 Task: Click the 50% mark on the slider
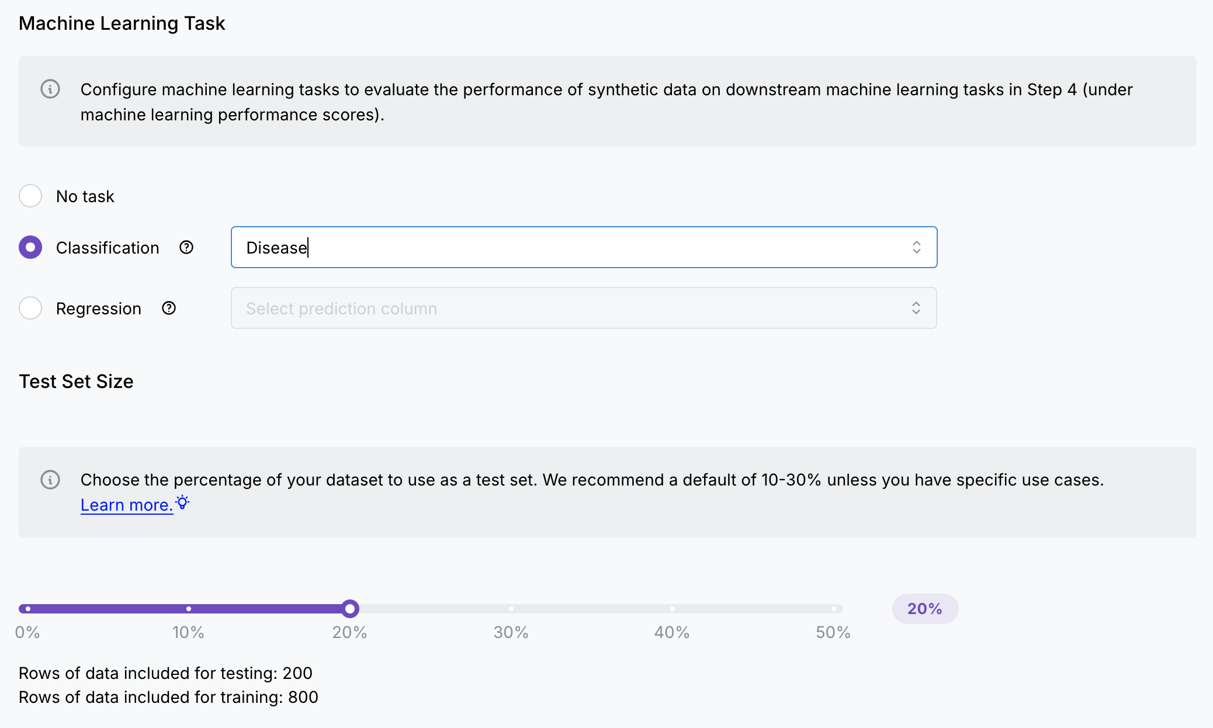pos(834,609)
